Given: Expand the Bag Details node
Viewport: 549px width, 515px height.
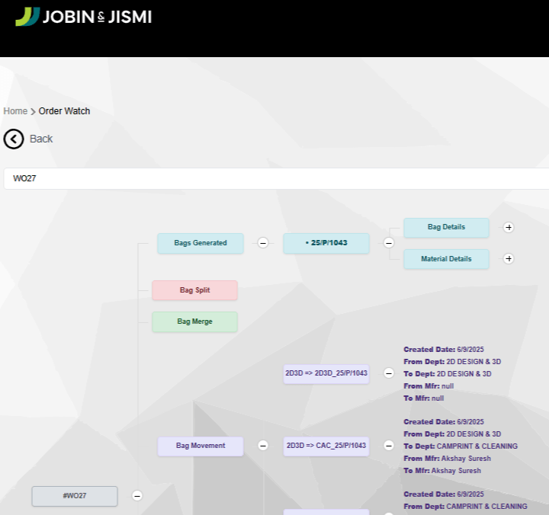Looking at the screenshot, I should point(509,227).
